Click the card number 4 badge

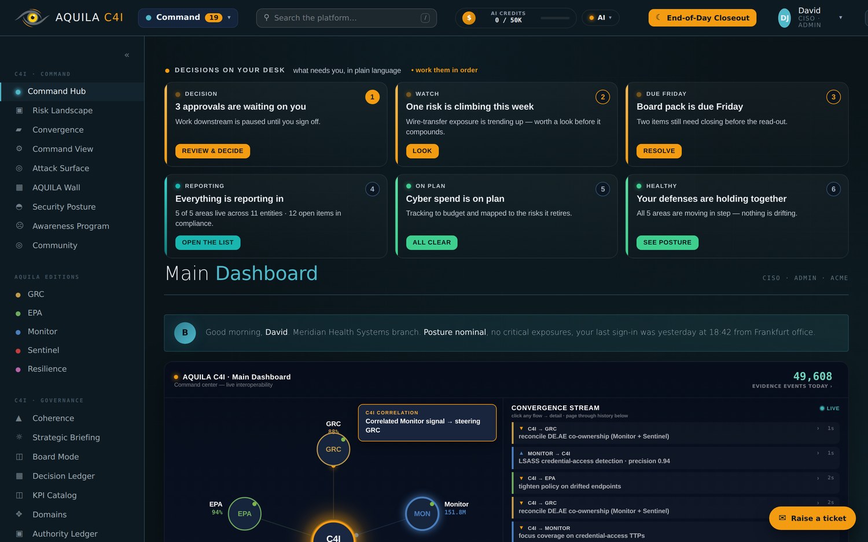[372, 189]
